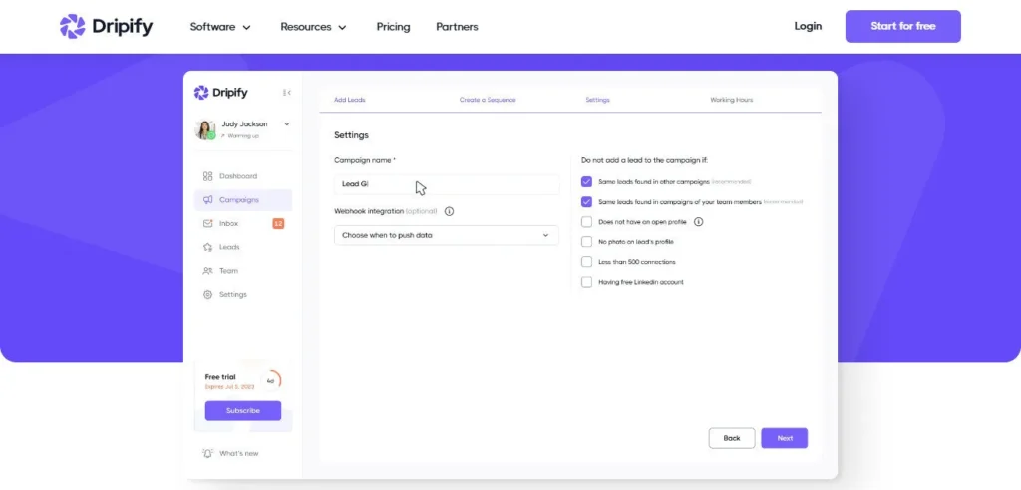Click into the Campaign name input field
Screen dimensions: 1021x490
coord(446,184)
